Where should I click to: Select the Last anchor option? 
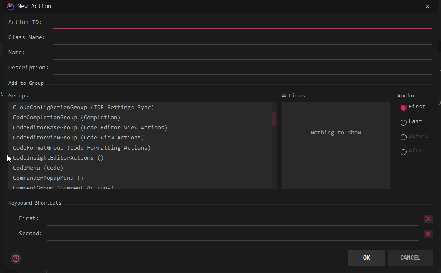coord(403,122)
